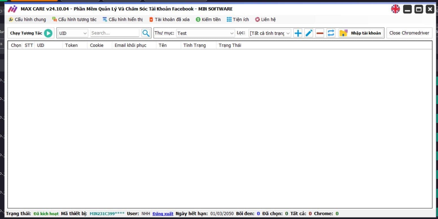Click Đã kích hoạt status text
Image resolution: width=438 pixels, height=219 pixels.
[46, 214]
